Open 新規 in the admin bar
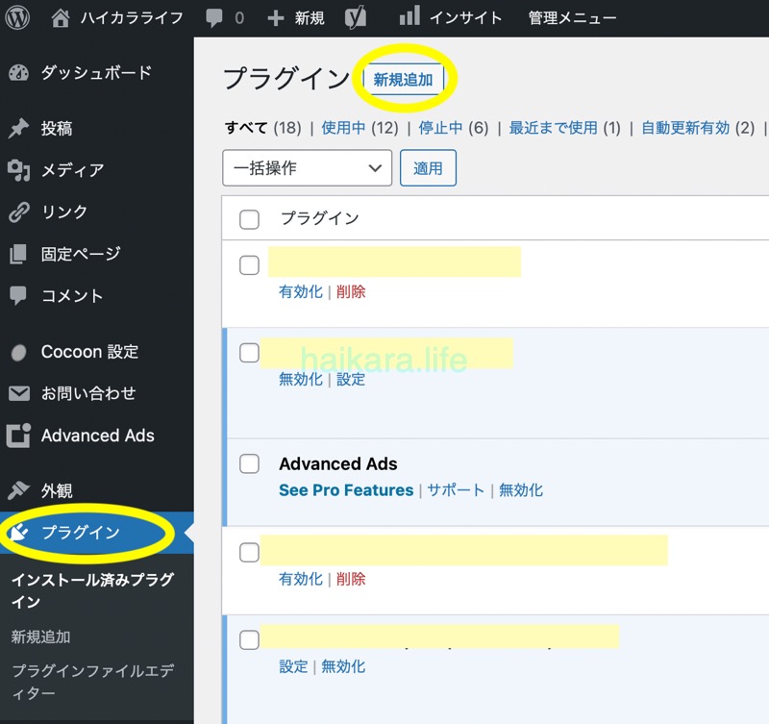The image size is (769, 724). 310,18
